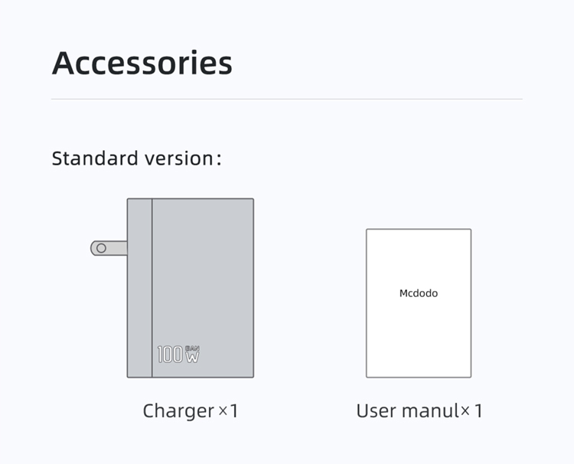Screen dimensions: 574x464
Task: Click the word Standard in the subtitle
Action: pos(95,158)
